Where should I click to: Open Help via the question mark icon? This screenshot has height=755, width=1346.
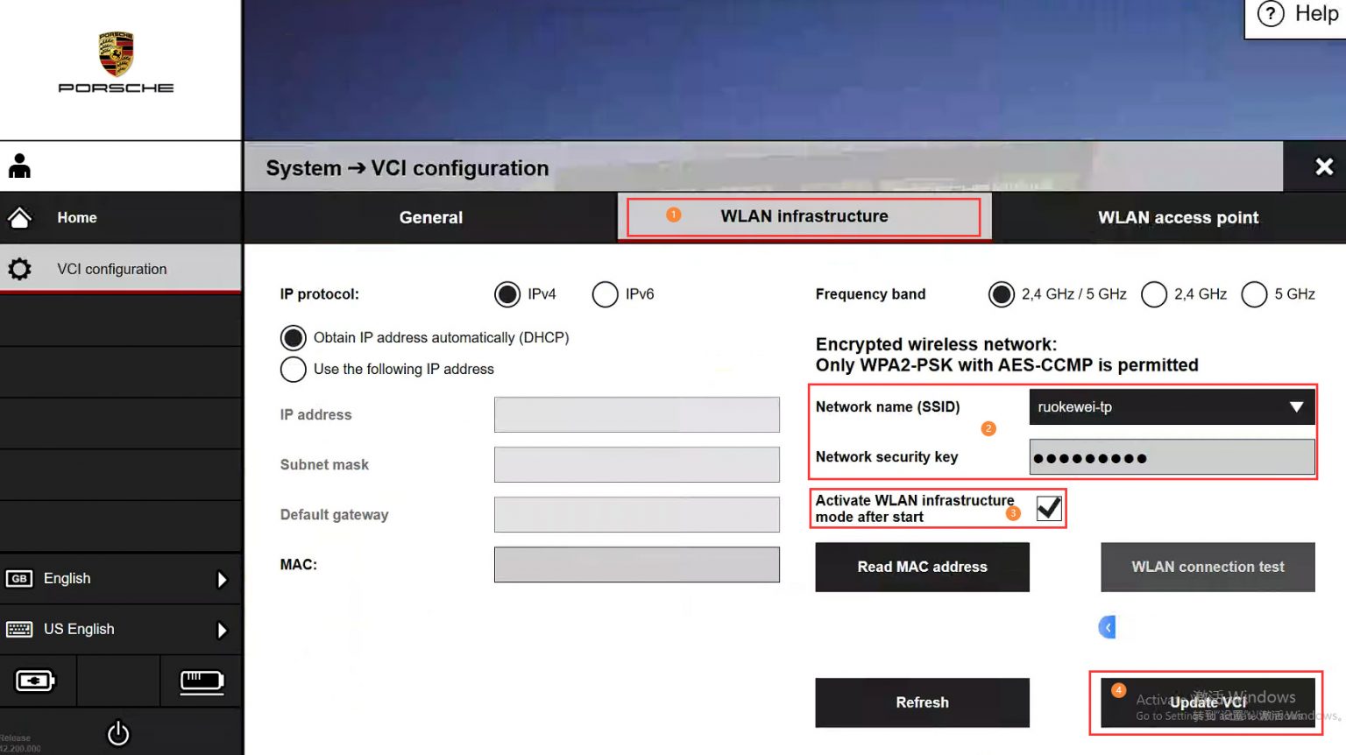[1271, 14]
